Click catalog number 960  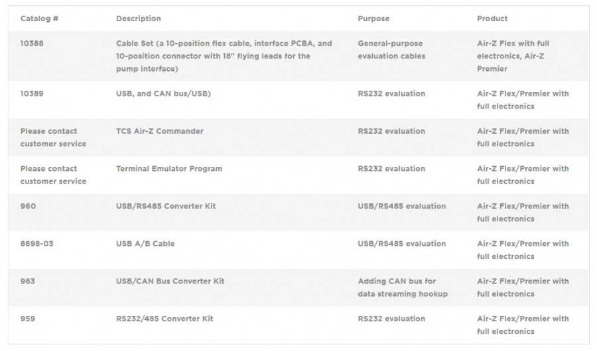click(28, 207)
